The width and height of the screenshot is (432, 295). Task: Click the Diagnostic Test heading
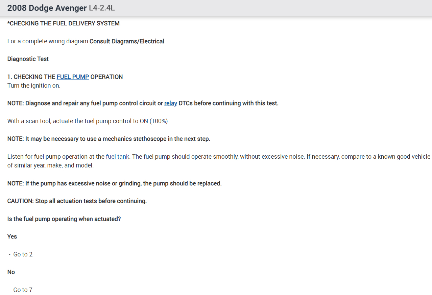[x=28, y=59]
